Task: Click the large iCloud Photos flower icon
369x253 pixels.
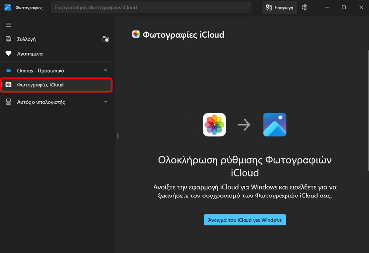Action: pos(215,125)
